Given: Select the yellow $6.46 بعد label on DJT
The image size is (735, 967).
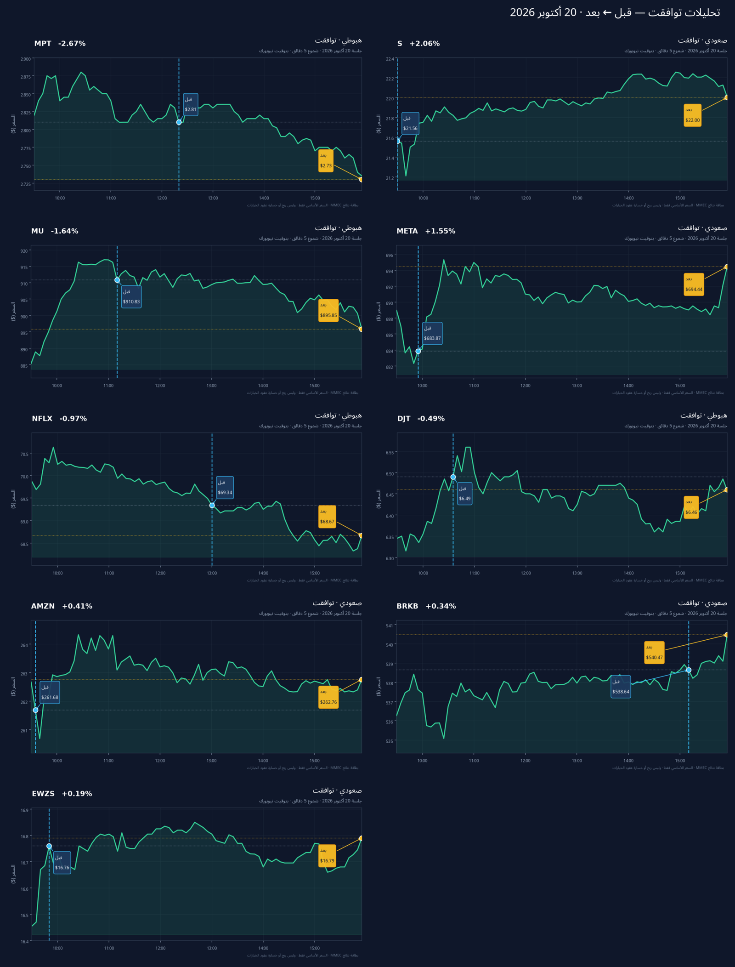Looking at the screenshot, I should click(x=691, y=507).
